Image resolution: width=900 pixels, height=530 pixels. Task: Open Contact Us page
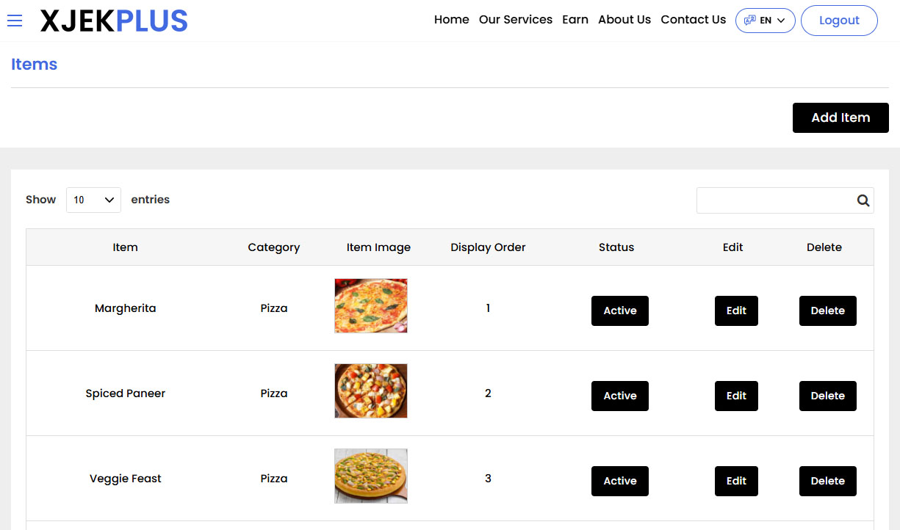(693, 20)
